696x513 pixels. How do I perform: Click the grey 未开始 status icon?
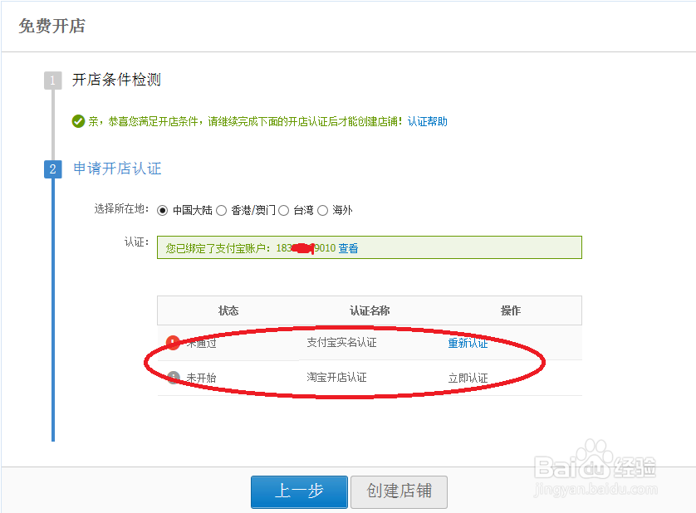[x=174, y=378]
